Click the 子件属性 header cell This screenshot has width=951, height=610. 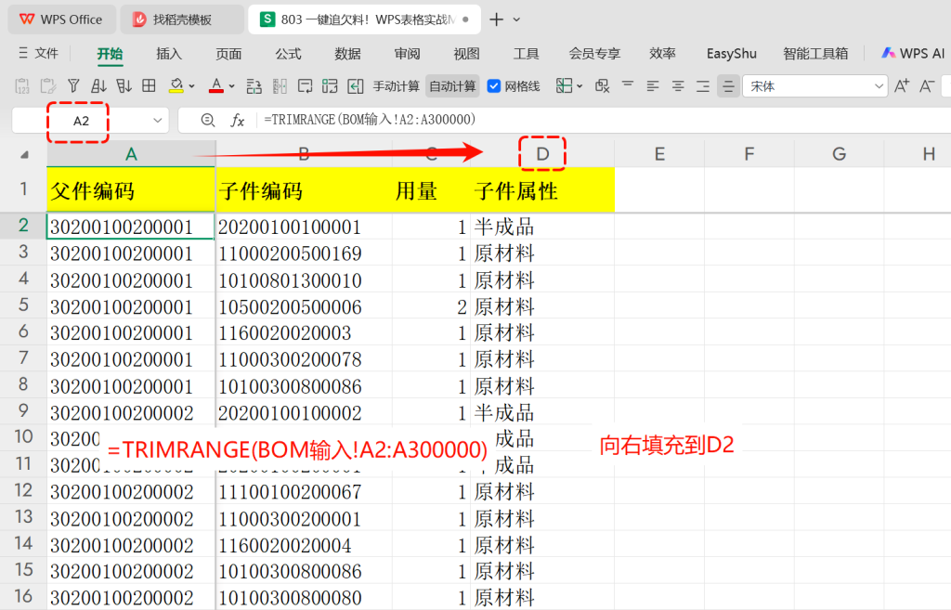[542, 191]
